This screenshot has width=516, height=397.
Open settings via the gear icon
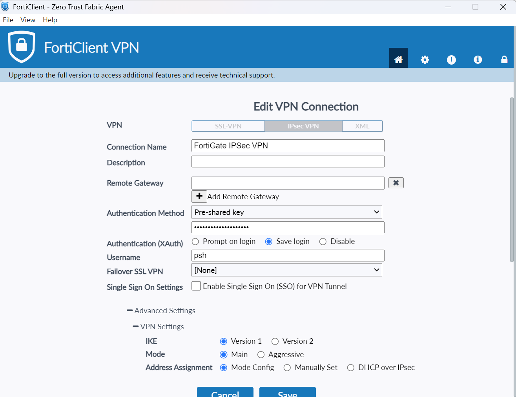(425, 60)
